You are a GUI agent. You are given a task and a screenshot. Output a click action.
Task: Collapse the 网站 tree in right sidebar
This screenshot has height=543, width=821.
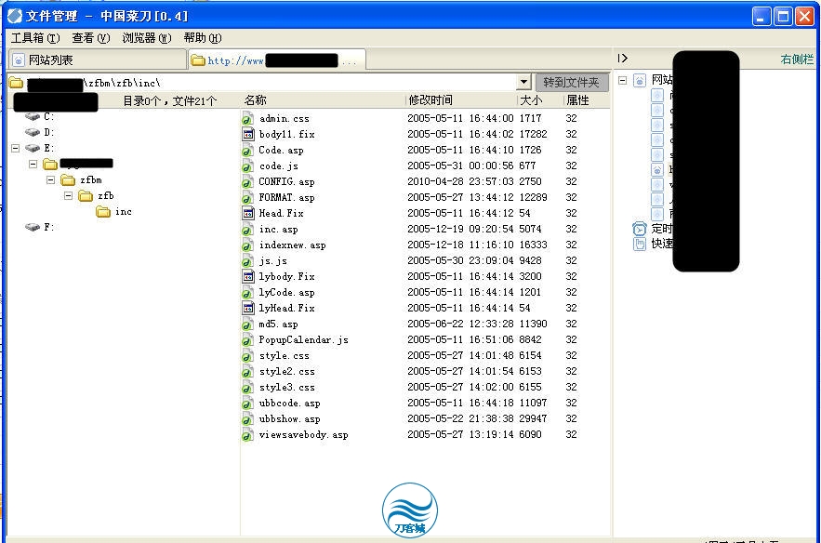623,80
